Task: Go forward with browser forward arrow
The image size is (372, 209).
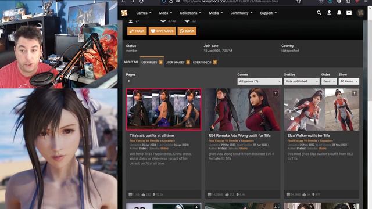Action: tap(133, 1)
